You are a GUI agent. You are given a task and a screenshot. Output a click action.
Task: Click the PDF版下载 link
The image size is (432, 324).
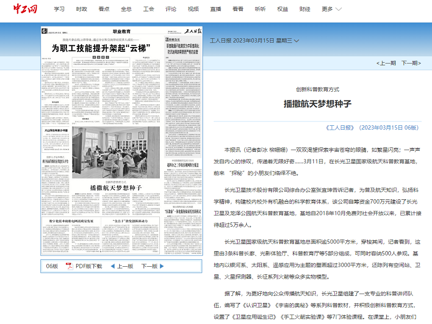[89, 266]
